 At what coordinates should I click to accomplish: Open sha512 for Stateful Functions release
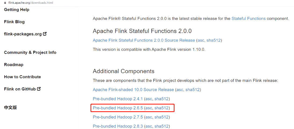tap(213, 40)
